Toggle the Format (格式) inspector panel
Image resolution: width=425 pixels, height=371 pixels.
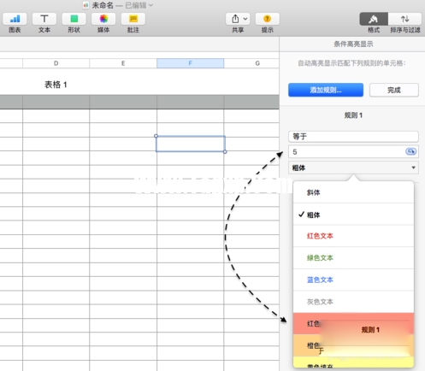[374, 19]
